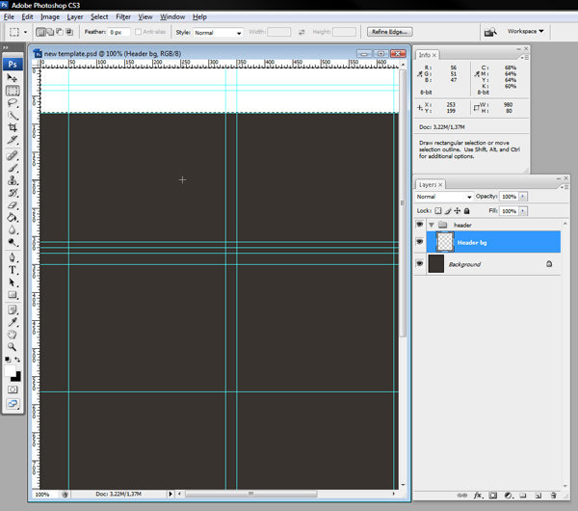
Task: Click the Refine Edge button
Action: tap(389, 32)
